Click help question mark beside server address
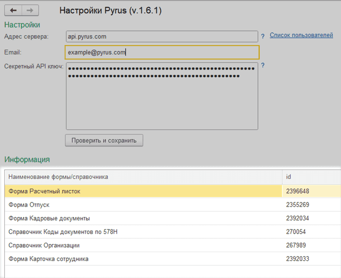Image resolution: width=341 pixels, height=278 pixels. (263, 36)
